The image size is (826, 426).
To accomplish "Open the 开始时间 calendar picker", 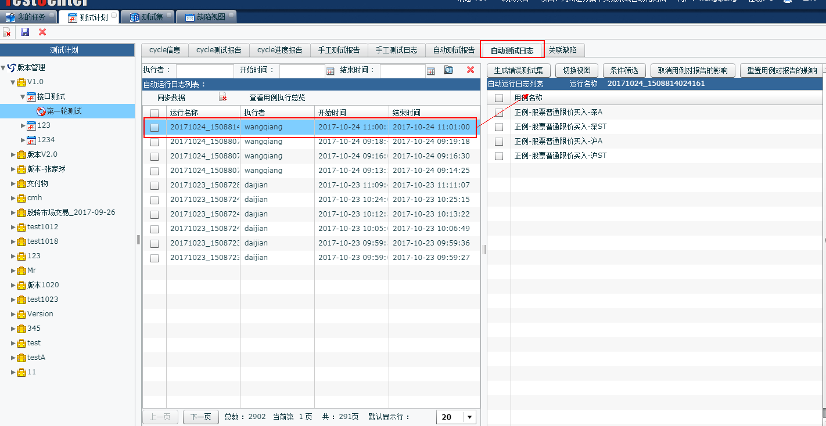I will click(x=330, y=71).
